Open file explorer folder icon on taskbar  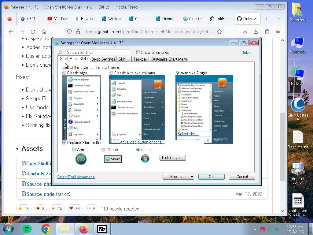(65, 229)
